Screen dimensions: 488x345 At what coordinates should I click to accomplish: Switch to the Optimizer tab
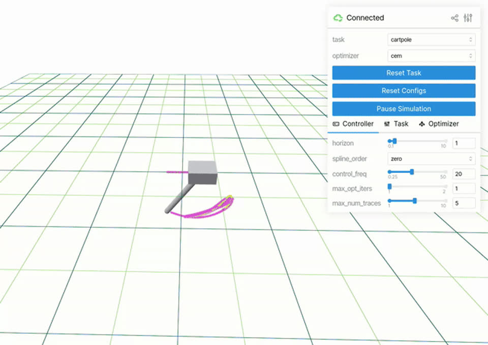pos(439,124)
